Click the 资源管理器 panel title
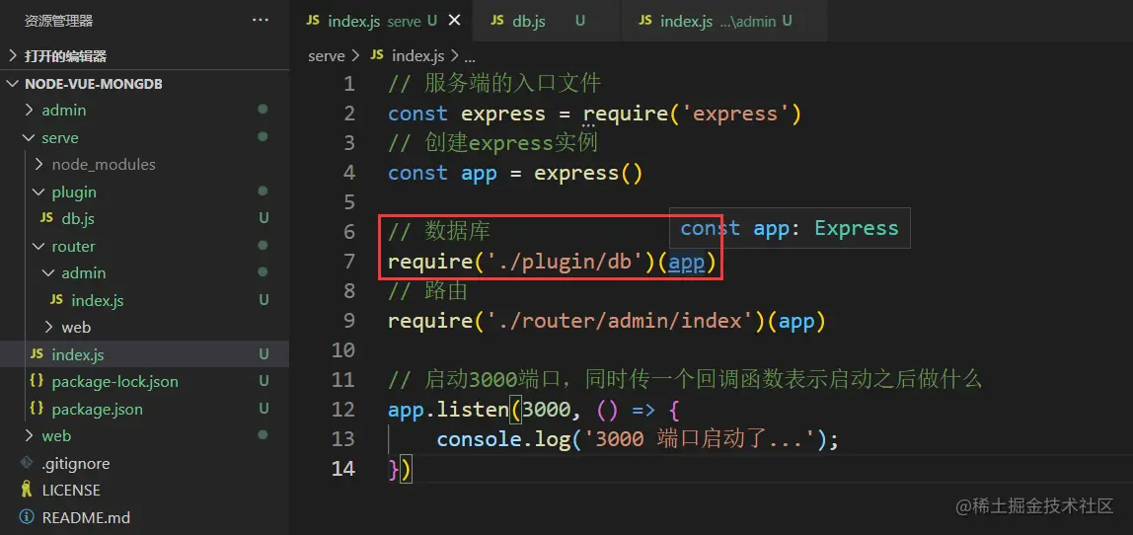 58,21
